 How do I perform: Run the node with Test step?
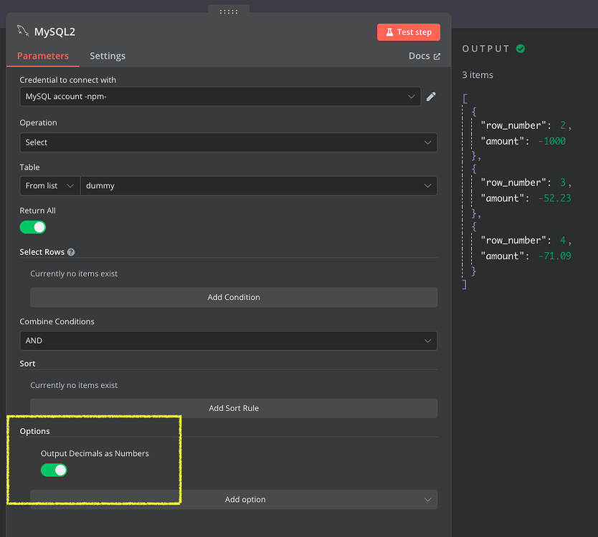(x=408, y=32)
